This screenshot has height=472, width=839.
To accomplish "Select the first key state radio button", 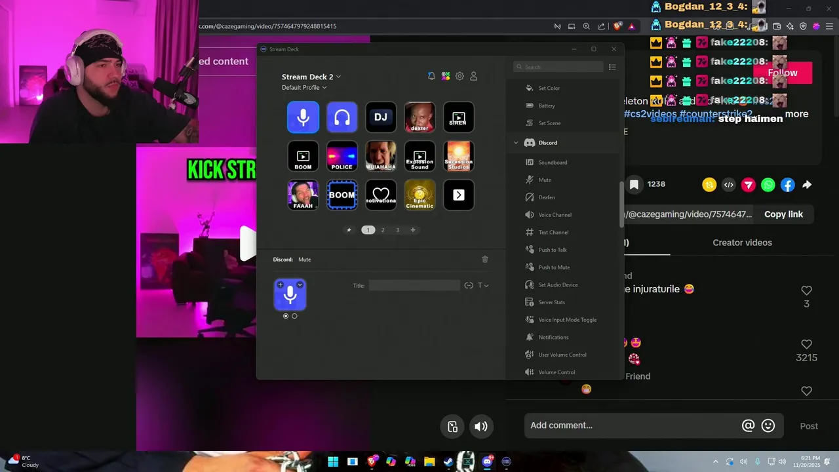I will tap(286, 316).
